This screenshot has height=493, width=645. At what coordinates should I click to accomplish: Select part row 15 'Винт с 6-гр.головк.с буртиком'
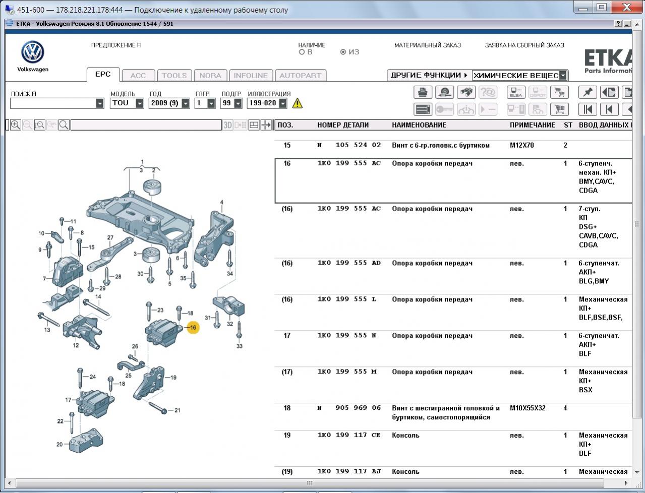pos(453,145)
